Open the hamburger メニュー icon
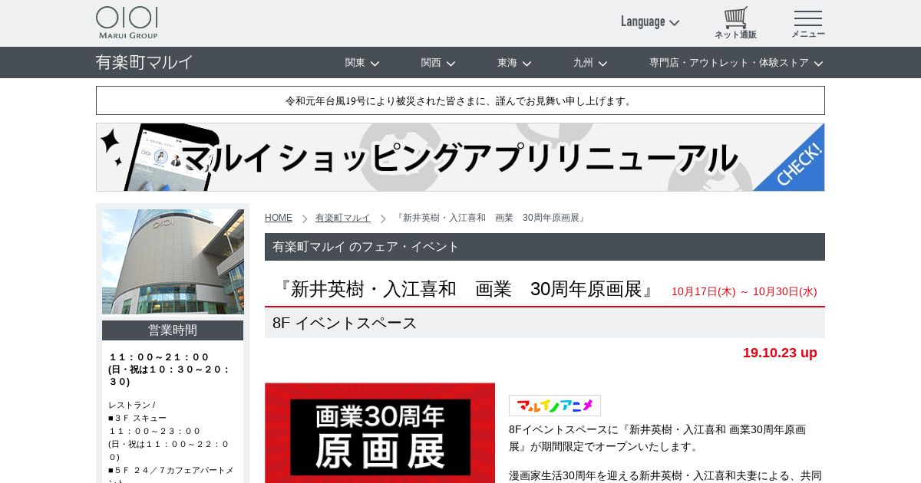921x483 pixels. point(808,24)
